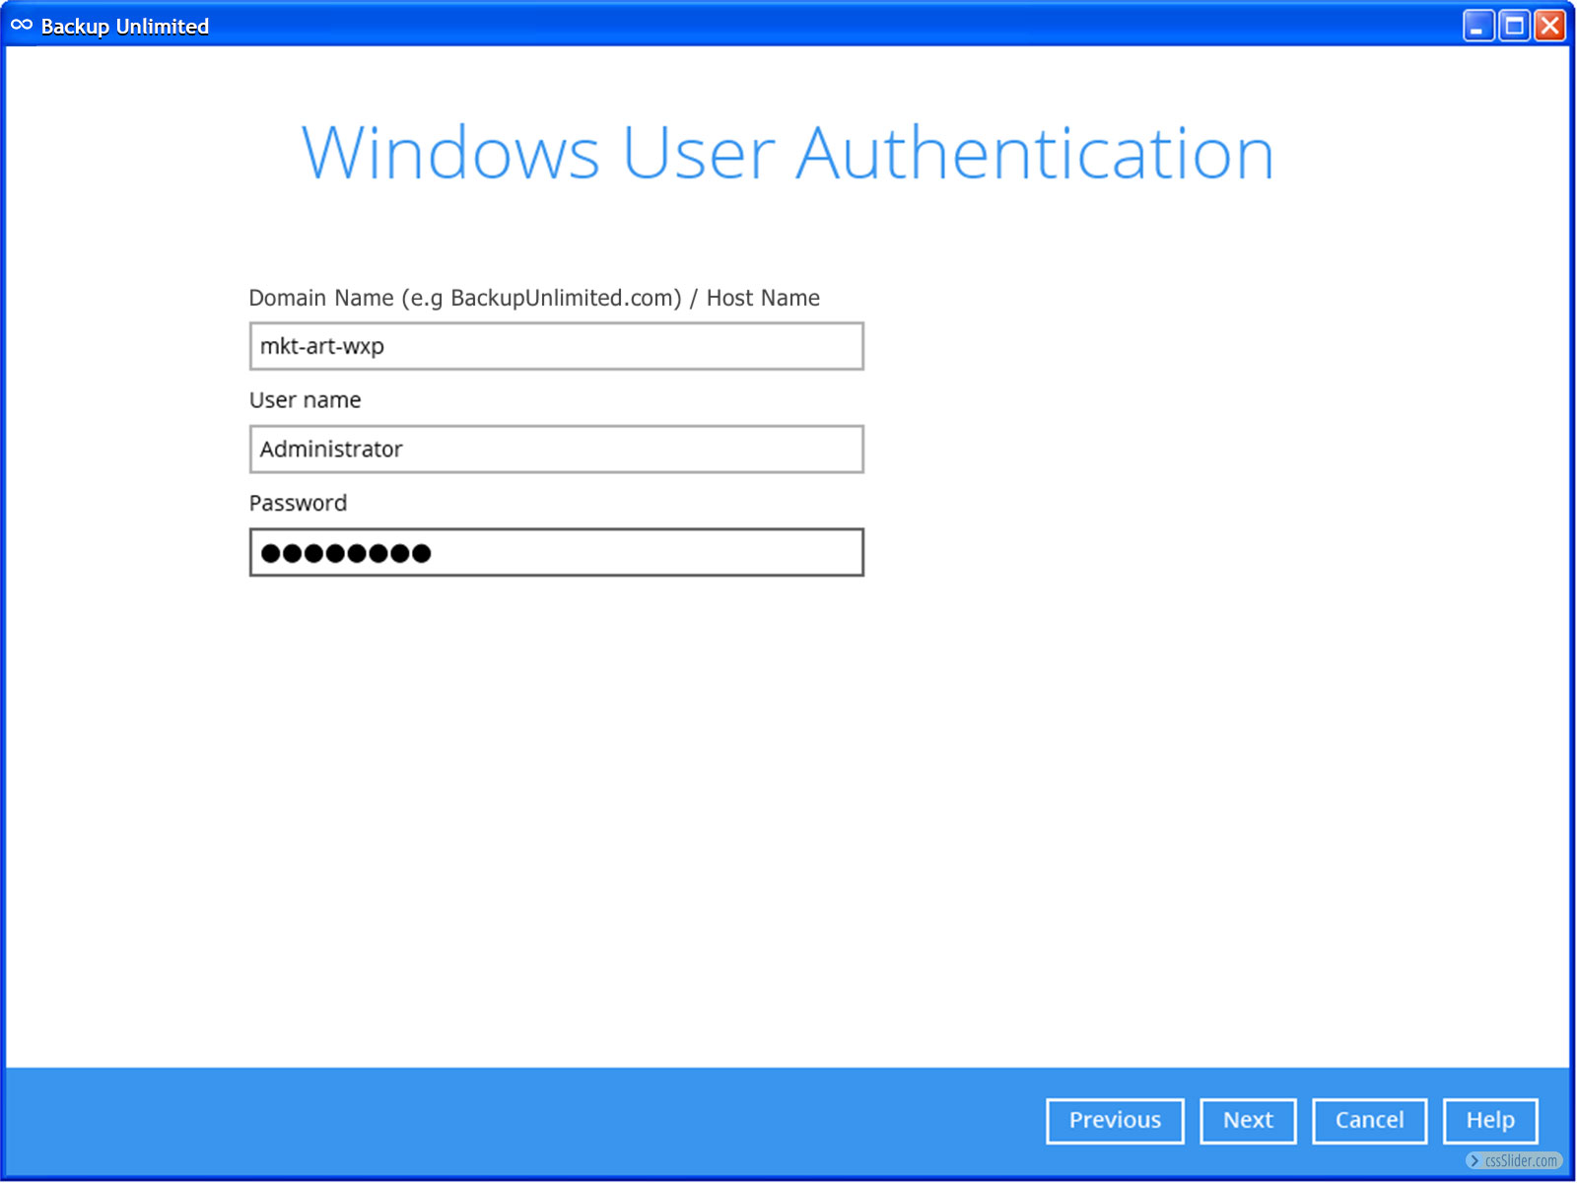The height and width of the screenshot is (1183, 1577).
Task: Minimize the Backup Unlimited window
Action: coord(1477,26)
